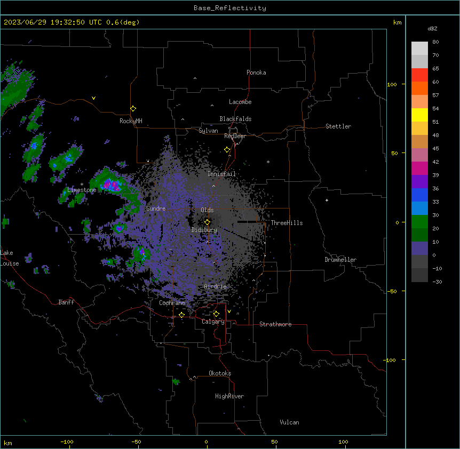Click the Calgary city label
The image size is (460, 449).
tap(213, 322)
